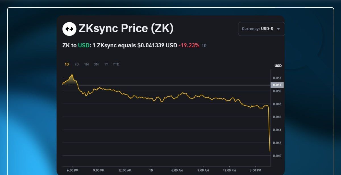341x175 pixels.
Task: Click the 3:00 PM time axis label
Action: [255, 170]
